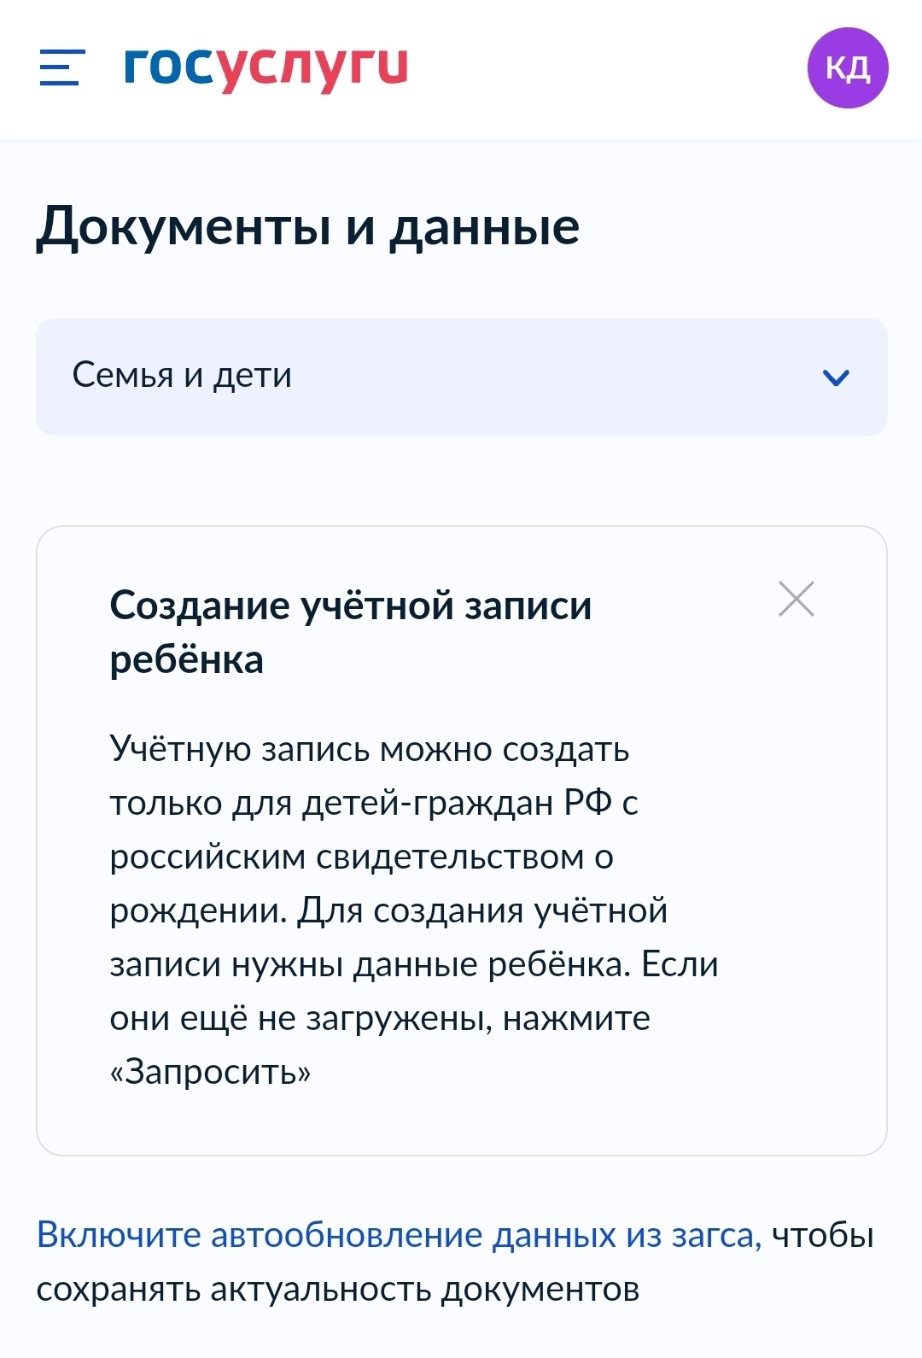This screenshot has height=1358, width=922.
Task: Click the word «чтобы» after the blue link
Action: pyautogui.click(x=823, y=1235)
